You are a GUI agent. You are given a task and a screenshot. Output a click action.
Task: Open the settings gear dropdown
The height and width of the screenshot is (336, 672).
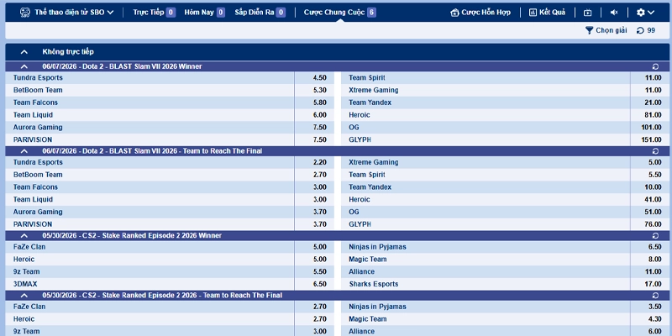[645, 13]
